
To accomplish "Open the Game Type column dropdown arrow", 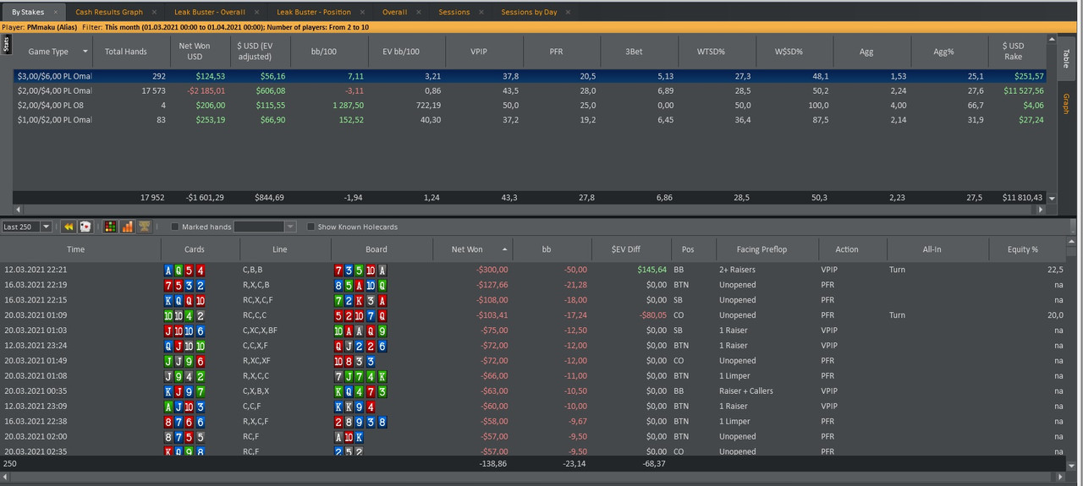I will (85, 52).
